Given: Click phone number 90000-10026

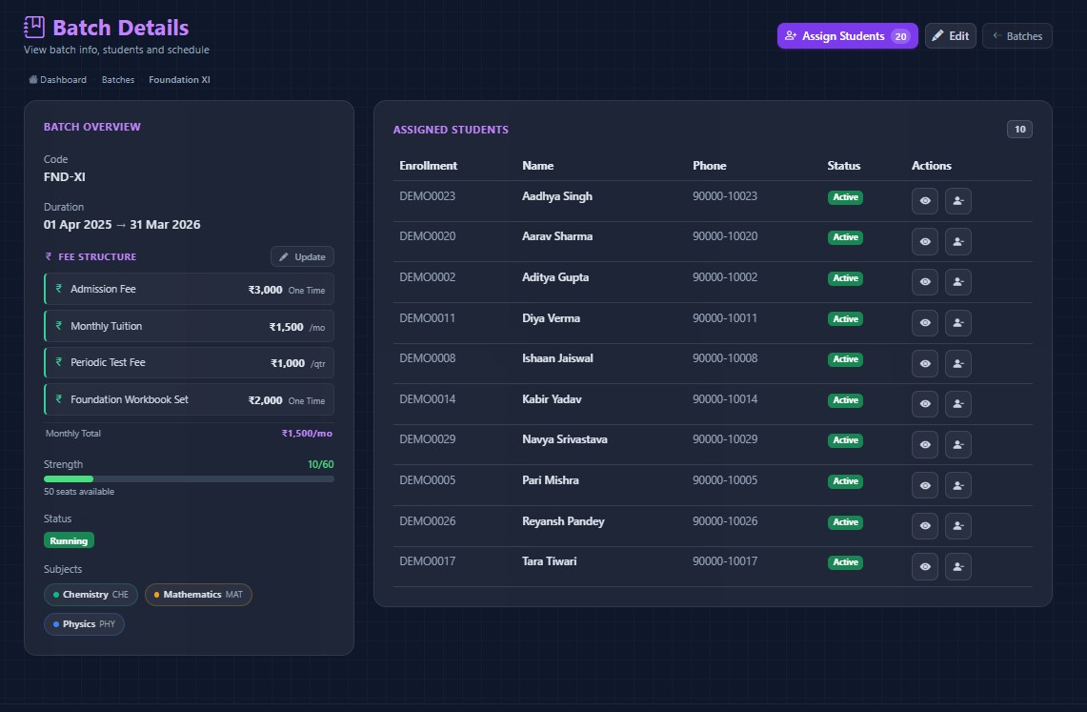Looking at the screenshot, I should click(725, 521).
